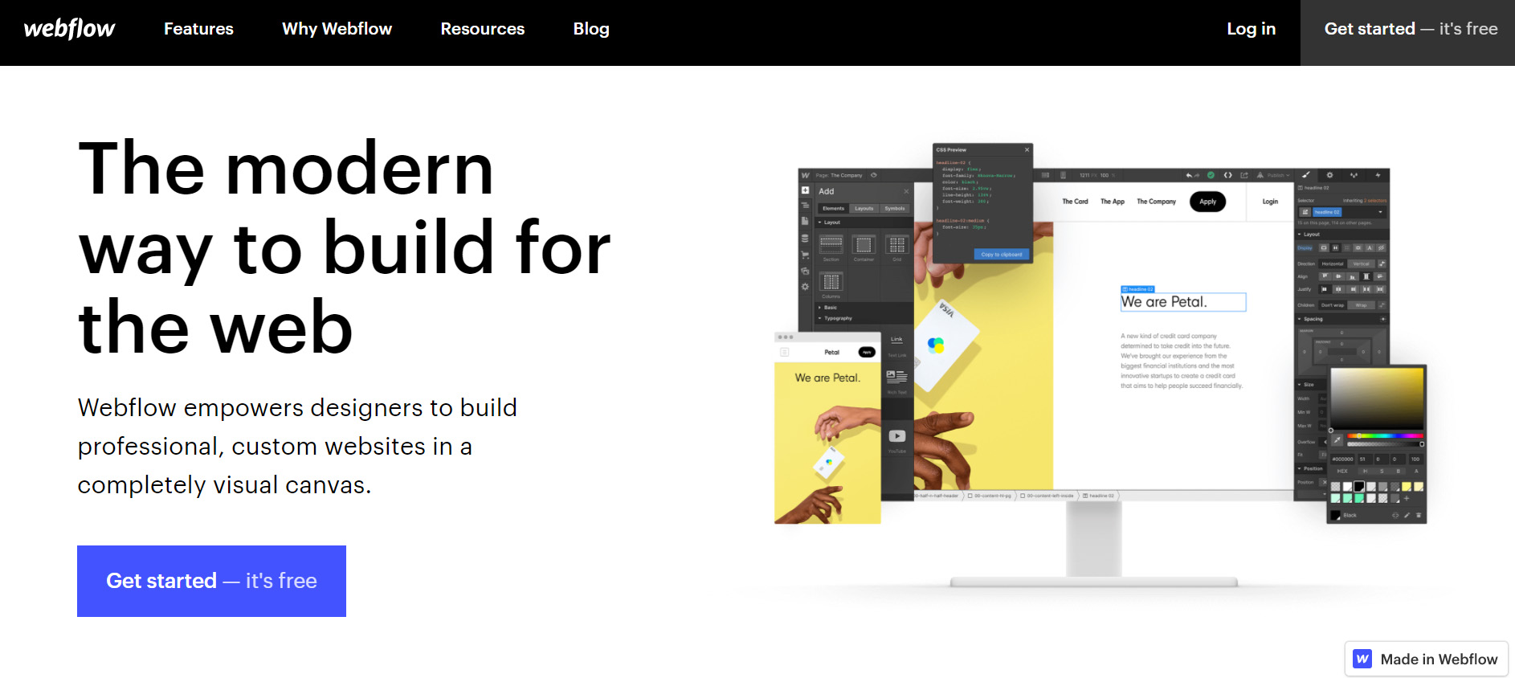Choose the display none eye-slash option
Viewport: 1515px width, 678px height.
[x=1381, y=247]
